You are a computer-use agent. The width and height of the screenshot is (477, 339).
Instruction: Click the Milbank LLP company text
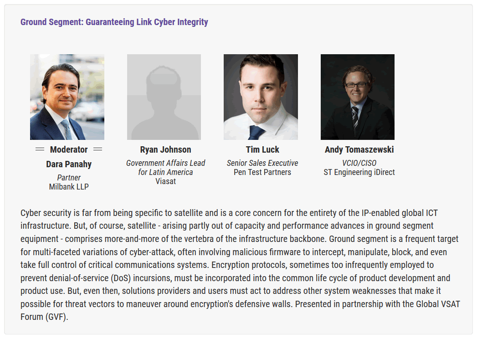(69, 187)
